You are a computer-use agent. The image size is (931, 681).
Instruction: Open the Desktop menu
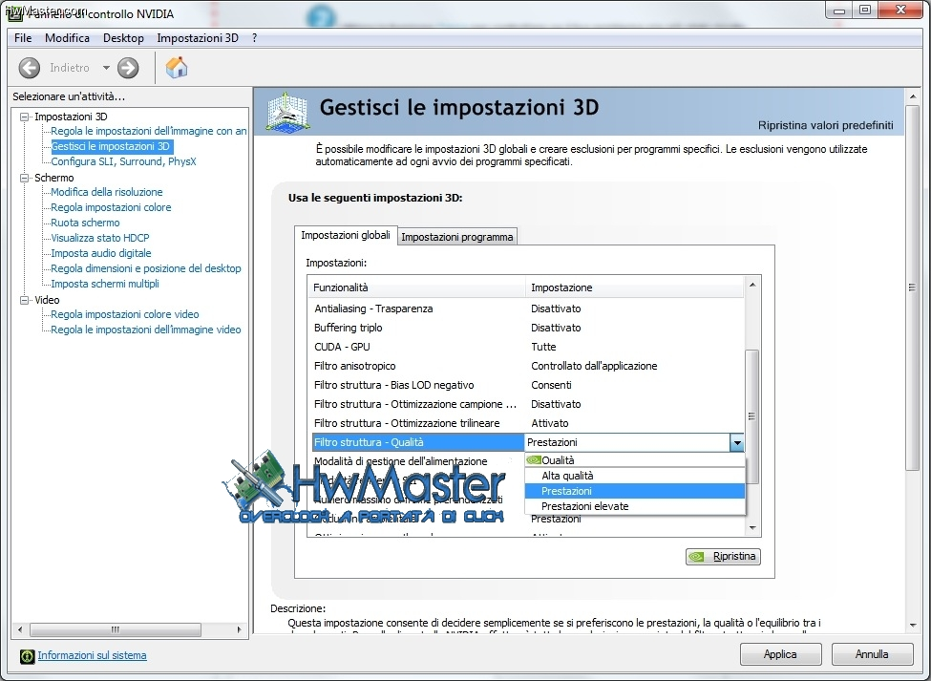(123, 38)
